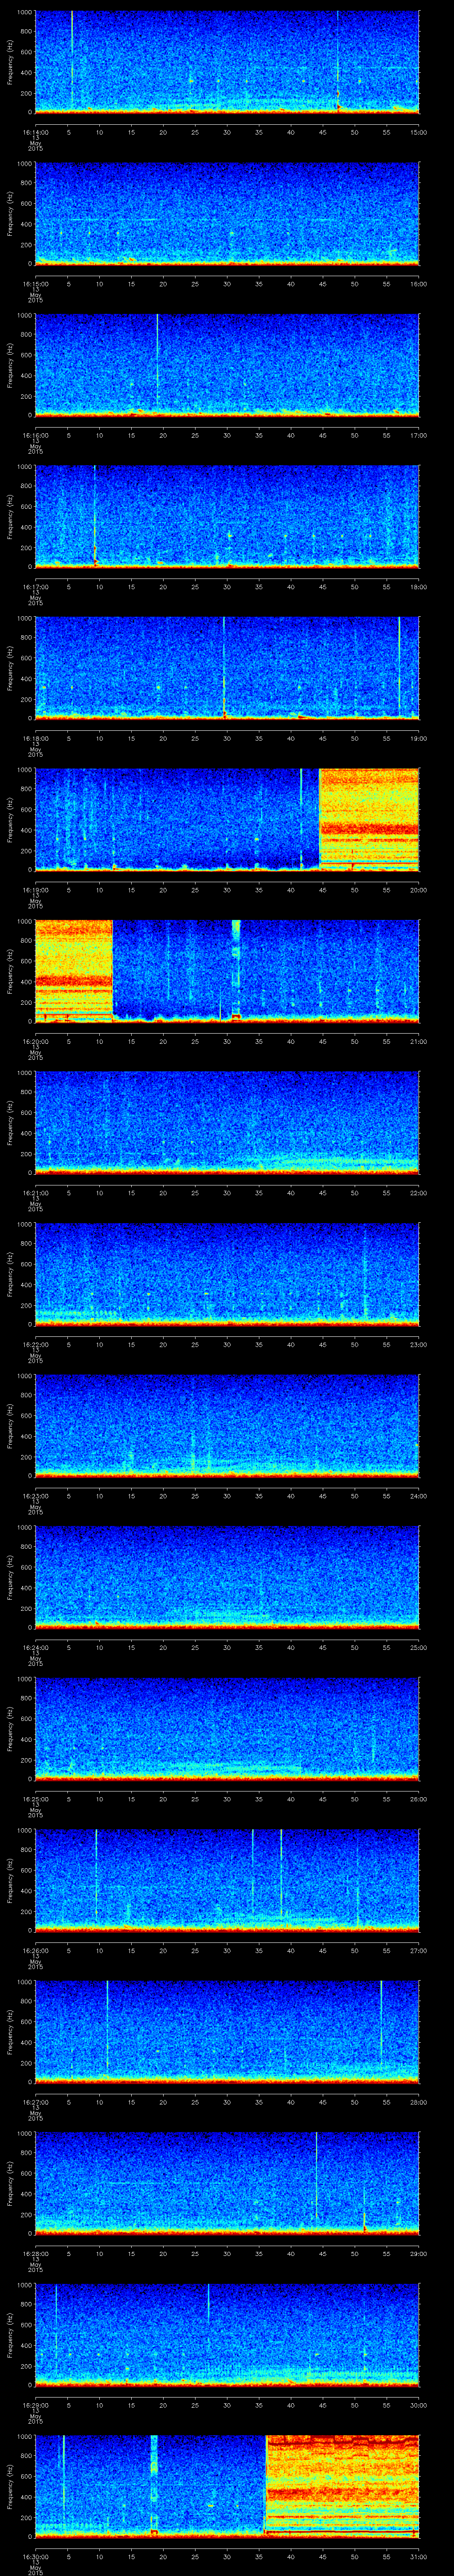The width and height of the screenshot is (454, 2576).
Task: Click the 16:22:00 start time label
Action: (35, 1344)
